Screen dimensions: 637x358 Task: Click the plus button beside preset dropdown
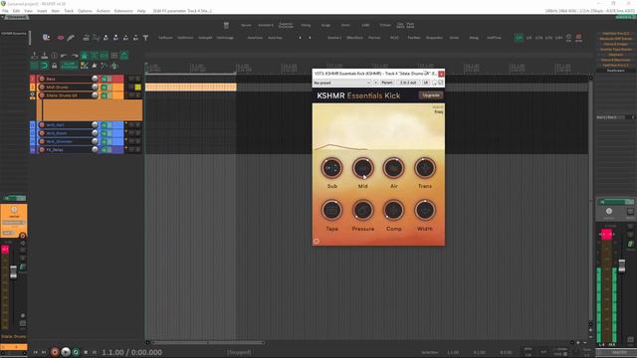[x=376, y=83]
